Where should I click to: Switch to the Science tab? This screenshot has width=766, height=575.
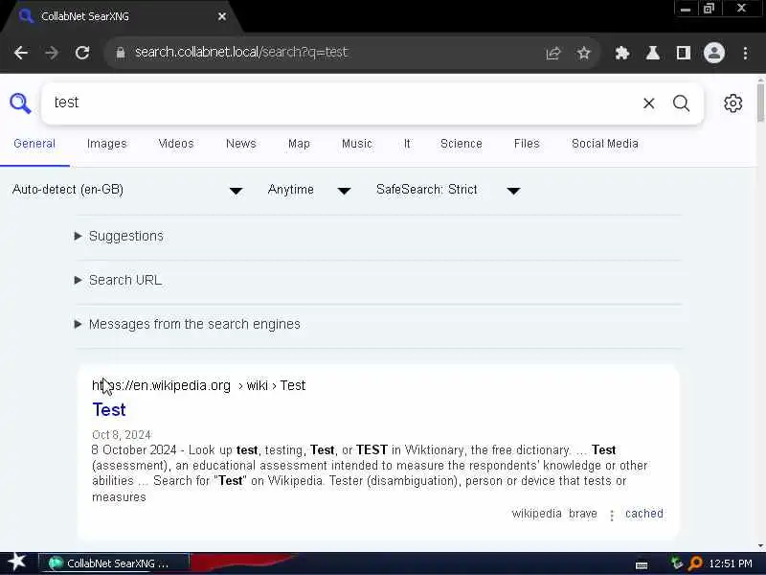click(462, 144)
